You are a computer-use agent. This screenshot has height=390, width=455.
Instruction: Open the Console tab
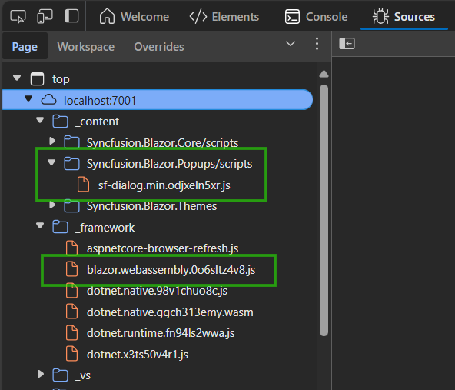[x=316, y=17]
